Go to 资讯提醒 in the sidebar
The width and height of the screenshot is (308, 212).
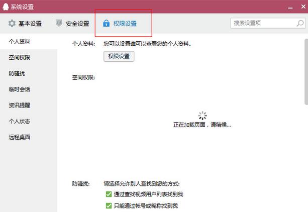pyautogui.click(x=20, y=105)
